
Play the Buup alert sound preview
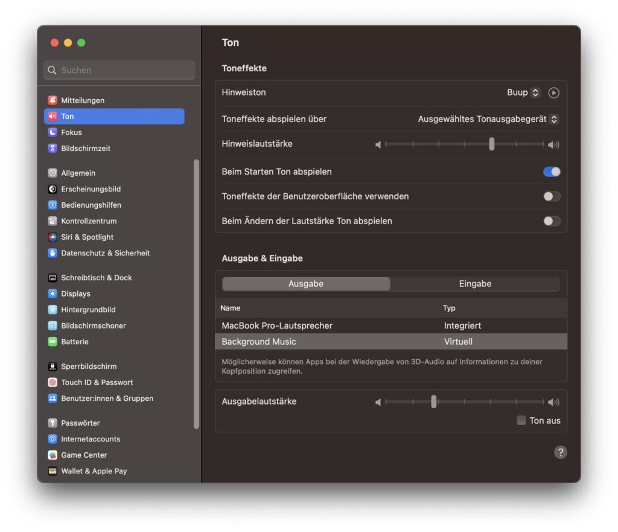[x=553, y=92]
